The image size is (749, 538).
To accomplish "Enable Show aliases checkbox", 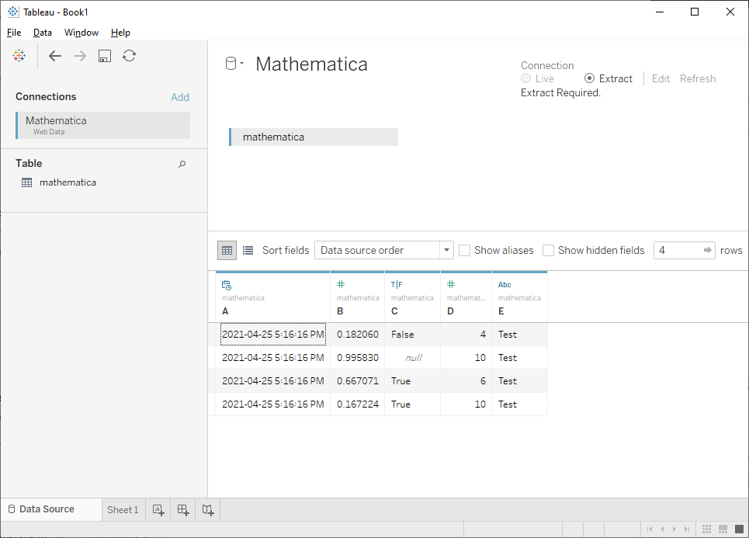I will click(464, 250).
